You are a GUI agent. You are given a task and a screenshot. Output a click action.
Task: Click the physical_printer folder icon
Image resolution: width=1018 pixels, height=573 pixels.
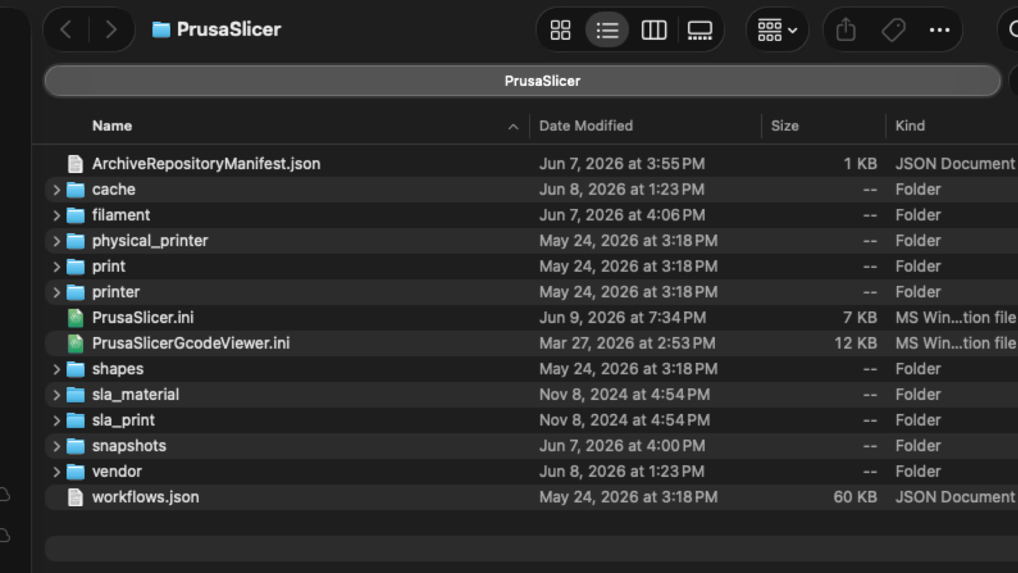pos(75,241)
